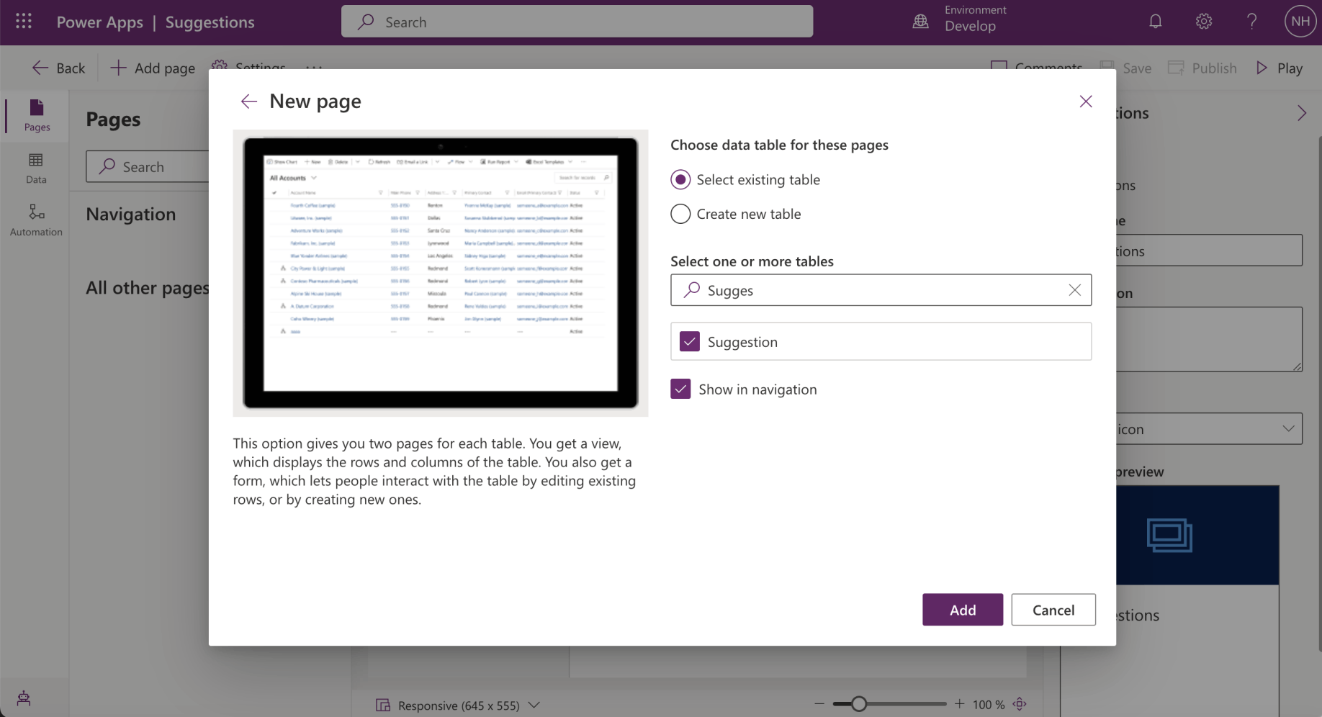Click the Add button
The width and height of the screenshot is (1322, 717).
tap(963, 610)
